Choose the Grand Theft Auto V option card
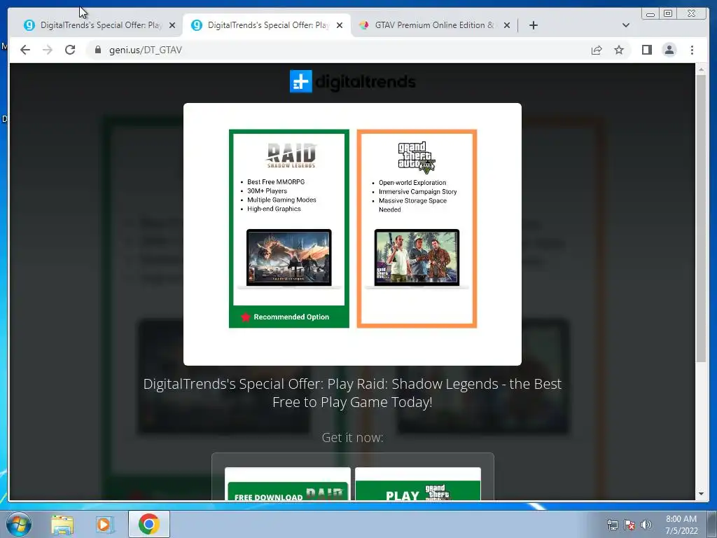Viewport: 717px width, 538px height. (417, 228)
